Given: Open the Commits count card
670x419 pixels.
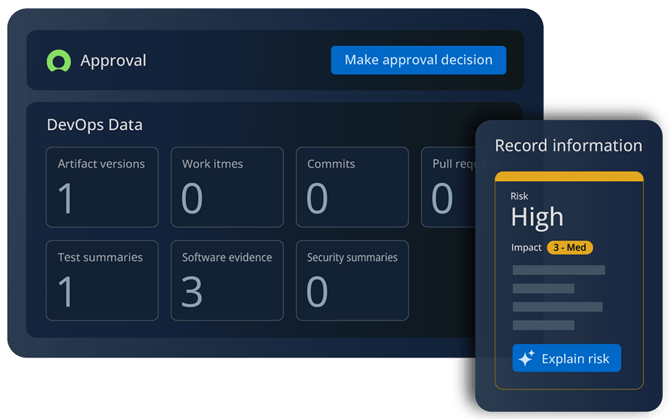Looking at the screenshot, I should pos(352,187).
